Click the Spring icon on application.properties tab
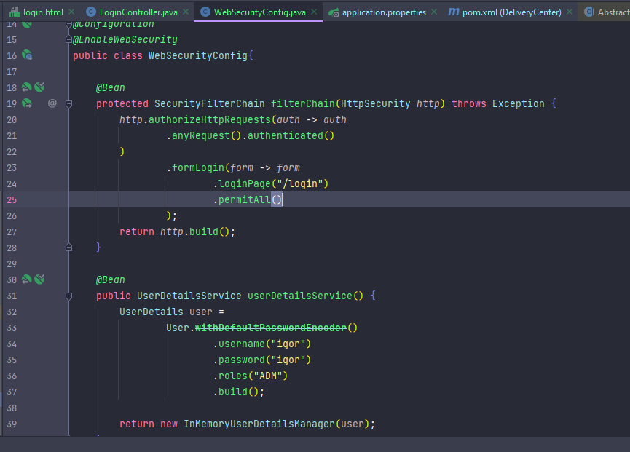Screen dimensions: 630x452 [x=334, y=12]
